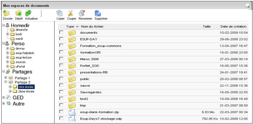Refresh with the Actualiser icon
253x124 pixels.
pos(29,14)
